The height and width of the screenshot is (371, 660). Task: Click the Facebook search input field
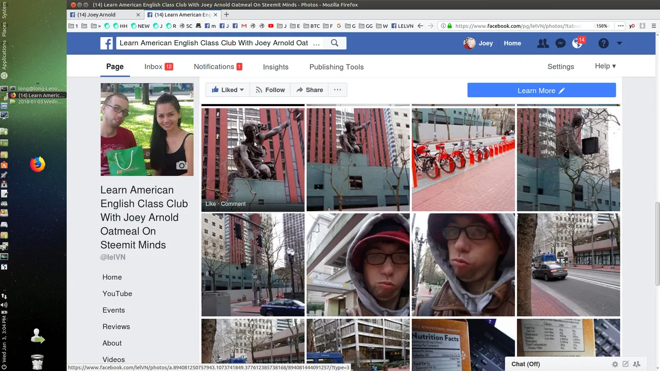221,43
